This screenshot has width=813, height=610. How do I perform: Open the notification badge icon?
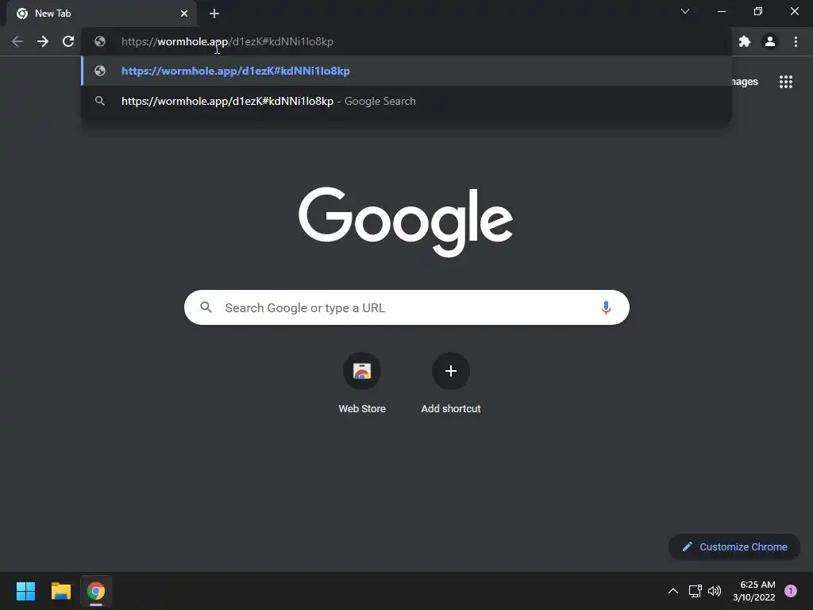[x=791, y=591]
